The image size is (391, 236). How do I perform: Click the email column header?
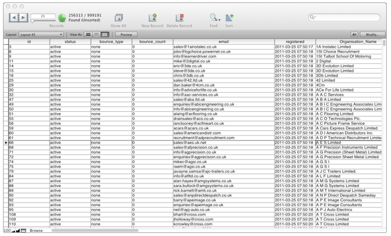tap(224, 42)
